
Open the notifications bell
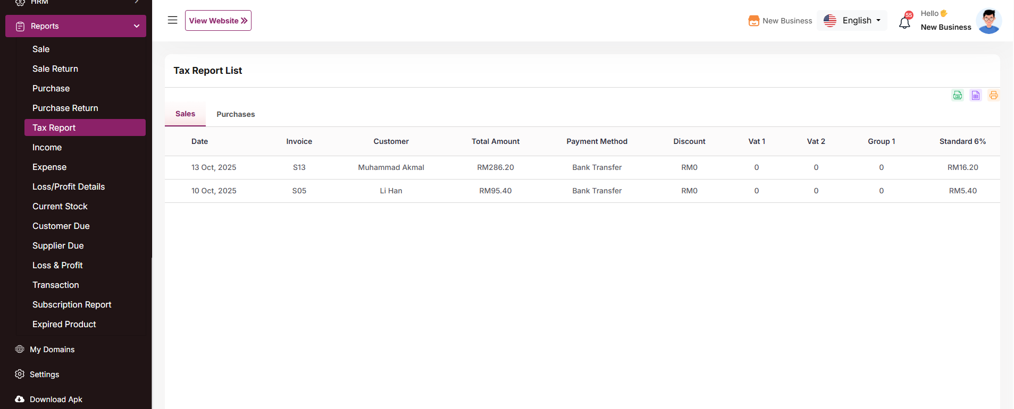[x=904, y=22]
